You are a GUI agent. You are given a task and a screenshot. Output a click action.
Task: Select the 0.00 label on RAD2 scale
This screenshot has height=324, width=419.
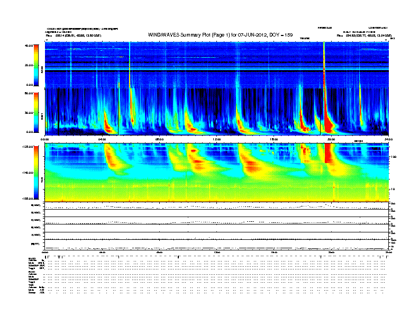30,85
